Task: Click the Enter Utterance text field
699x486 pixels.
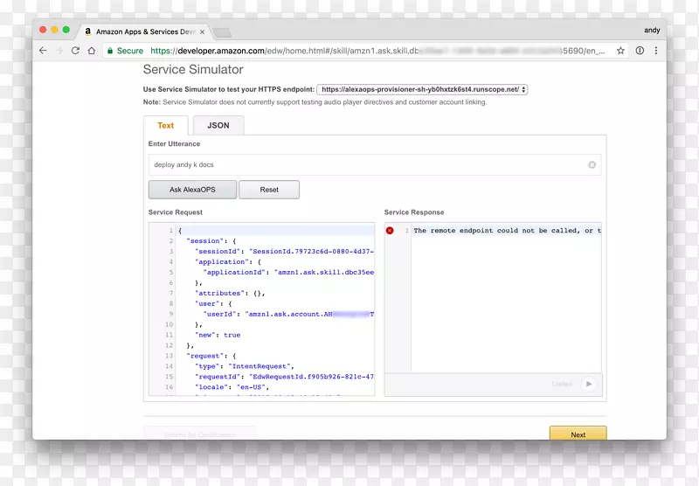Action: click(367, 164)
